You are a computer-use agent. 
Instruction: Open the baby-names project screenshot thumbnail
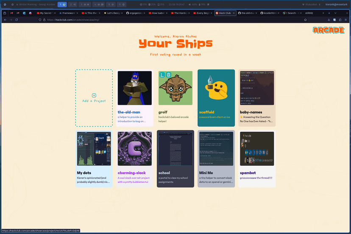click(x=257, y=88)
